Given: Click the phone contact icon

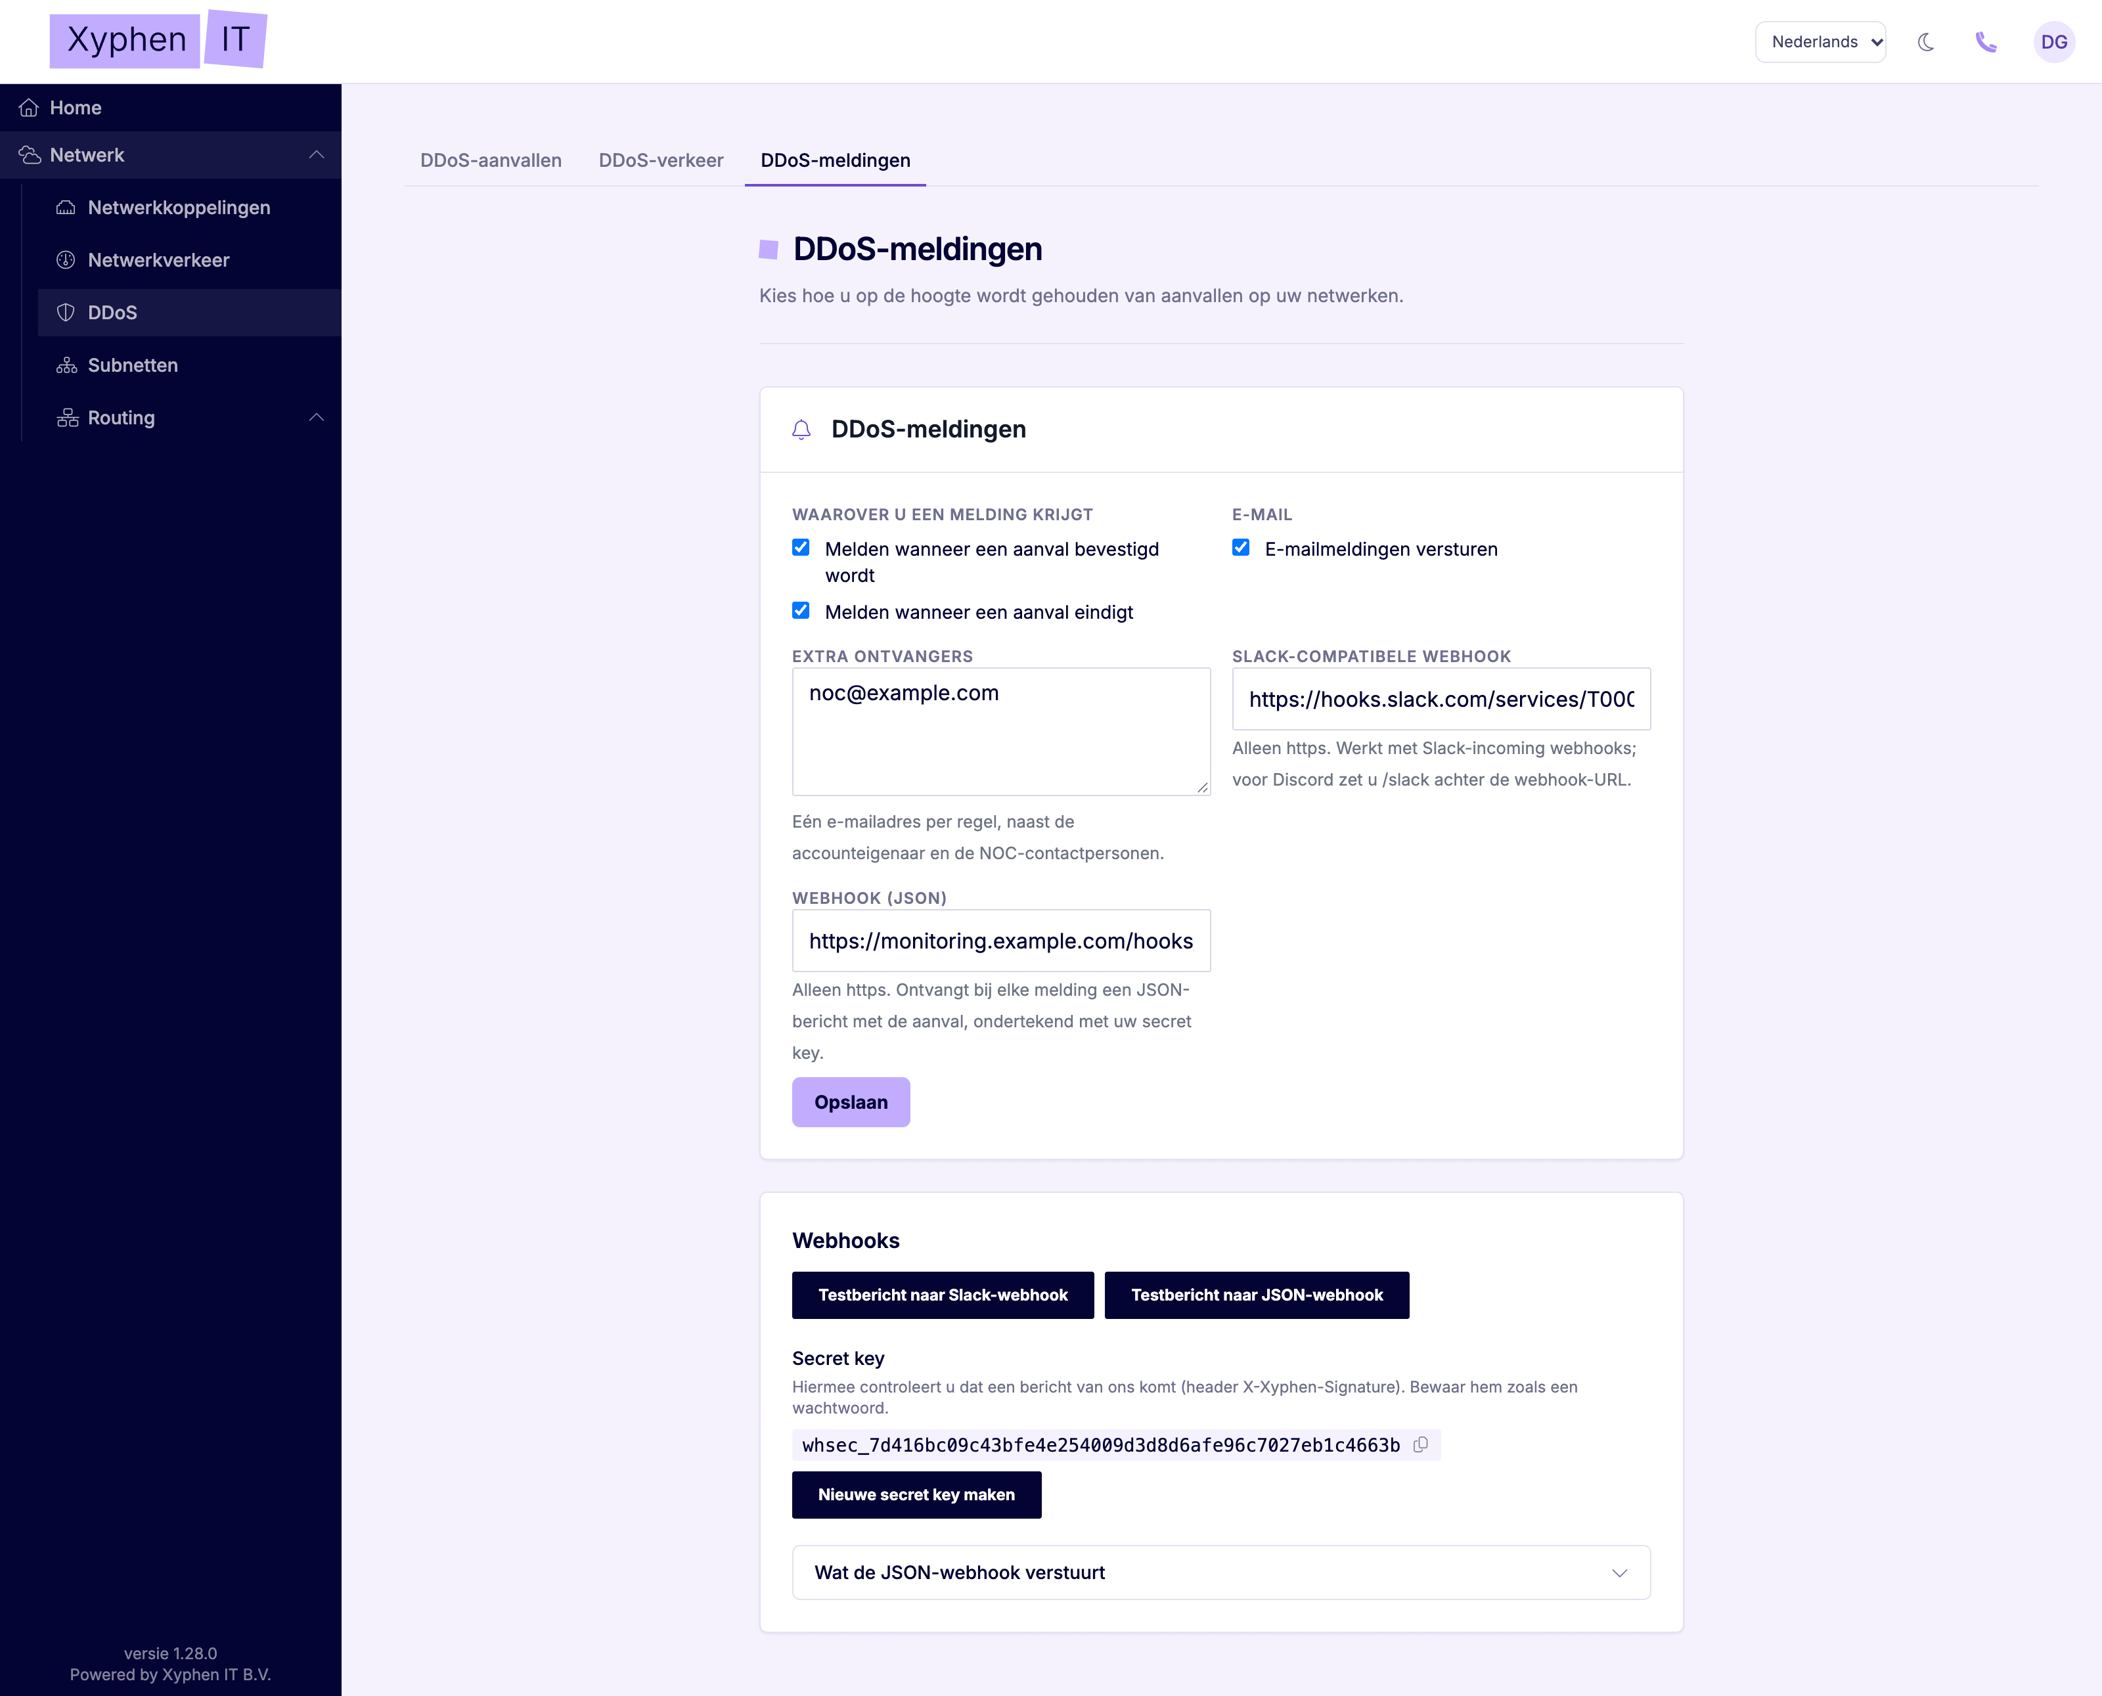Looking at the screenshot, I should 1986,42.
